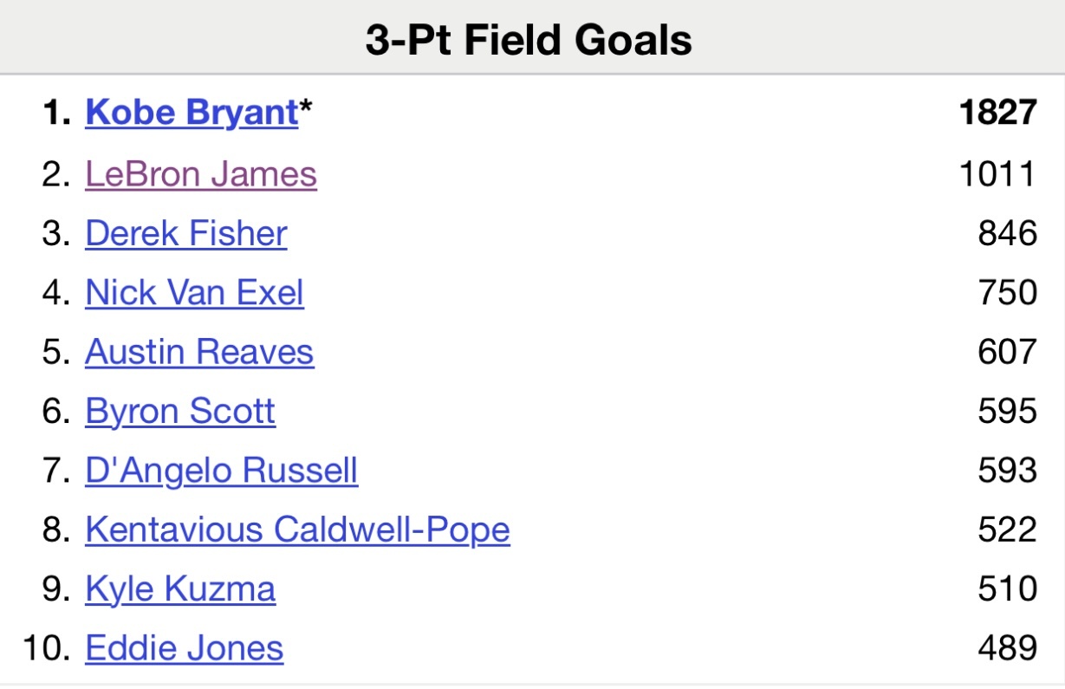
Task: Open D'Angelo Russell's player link
Action: point(221,471)
